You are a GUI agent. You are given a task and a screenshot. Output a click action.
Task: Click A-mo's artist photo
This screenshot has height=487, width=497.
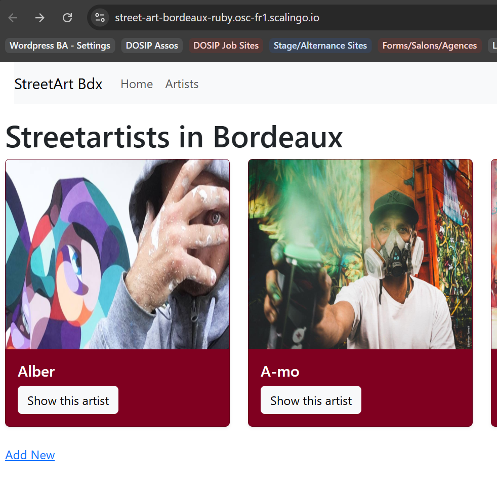(360, 254)
